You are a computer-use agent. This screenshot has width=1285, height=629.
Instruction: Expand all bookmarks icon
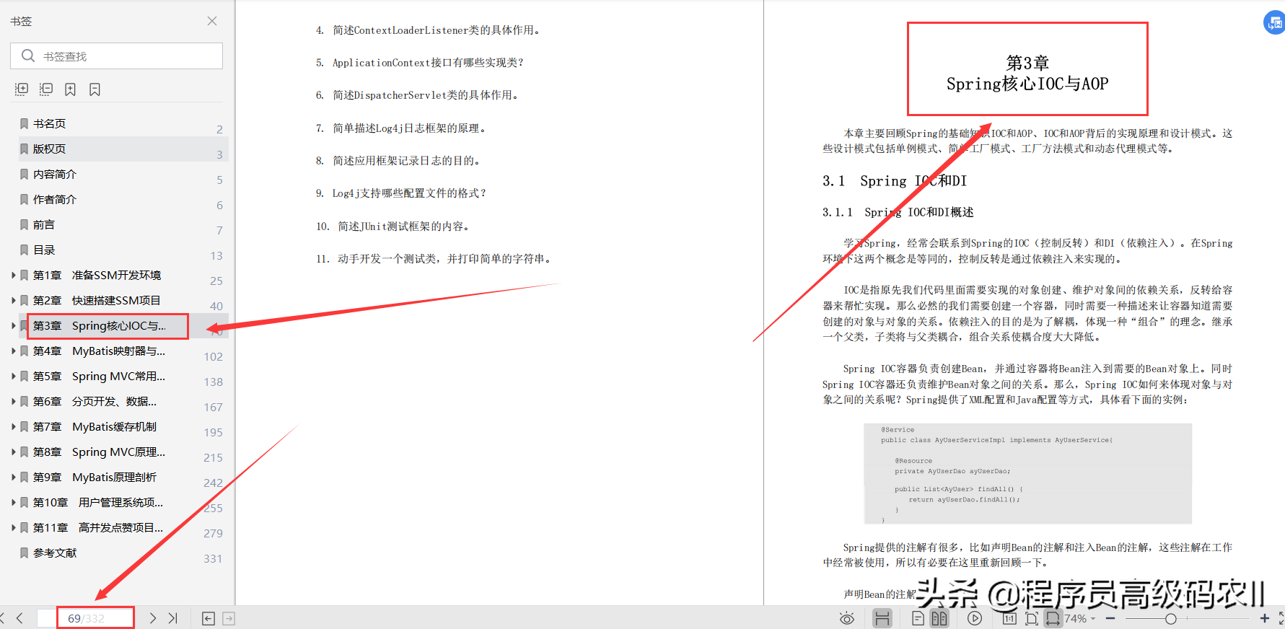click(22, 89)
